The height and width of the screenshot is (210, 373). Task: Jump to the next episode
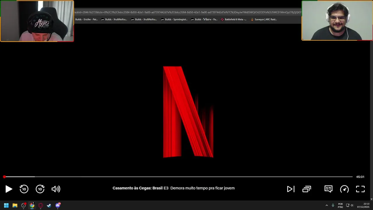point(291,189)
